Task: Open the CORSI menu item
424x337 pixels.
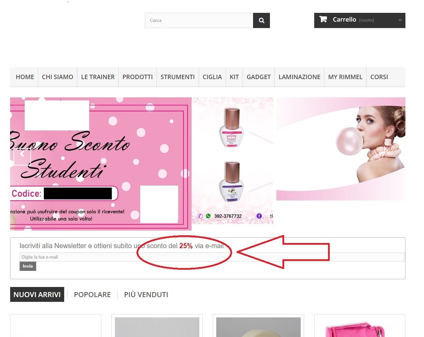Action: click(379, 77)
